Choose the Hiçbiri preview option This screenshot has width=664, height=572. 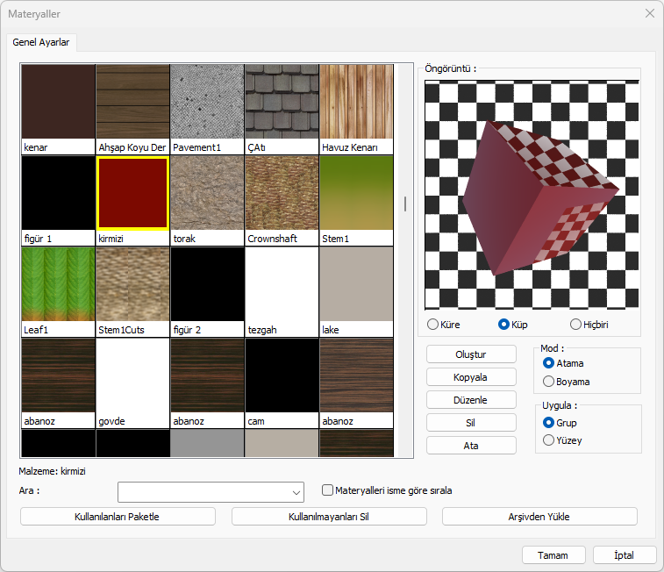(x=576, y=325)
